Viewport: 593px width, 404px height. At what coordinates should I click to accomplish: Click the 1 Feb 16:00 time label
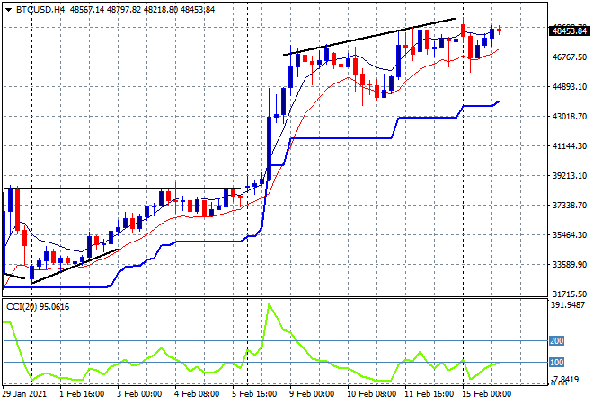82,394
